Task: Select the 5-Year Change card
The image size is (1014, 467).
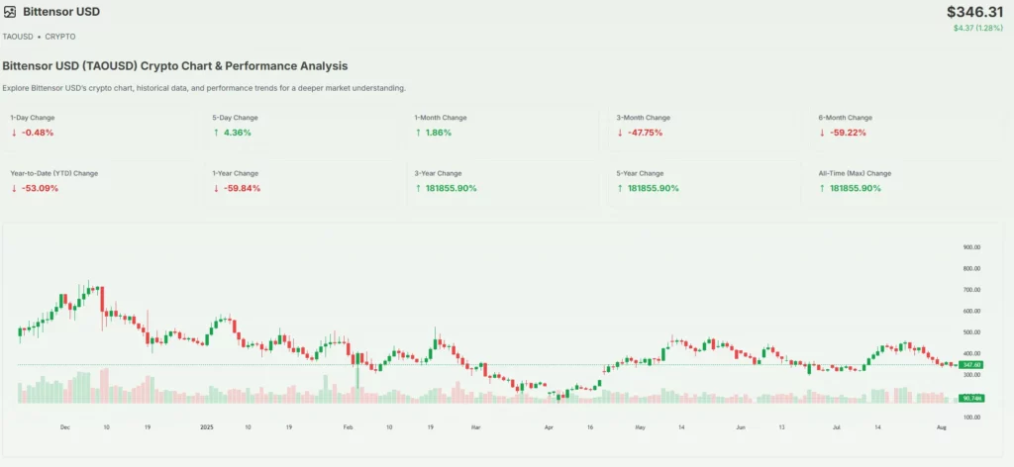Action: pos(704,181)
